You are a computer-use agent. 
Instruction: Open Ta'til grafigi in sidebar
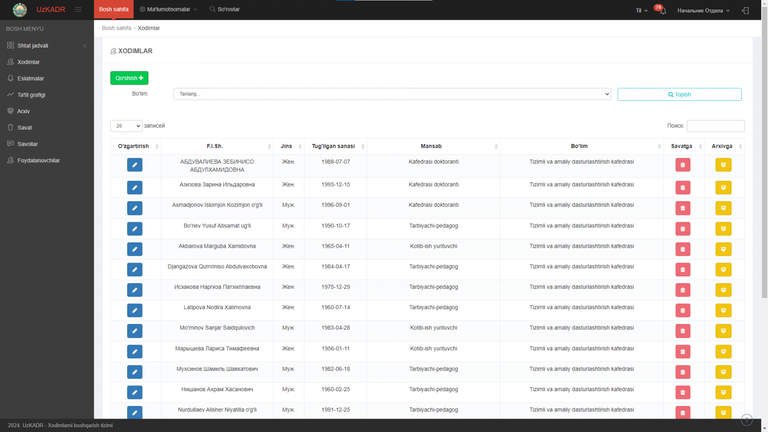31,95
